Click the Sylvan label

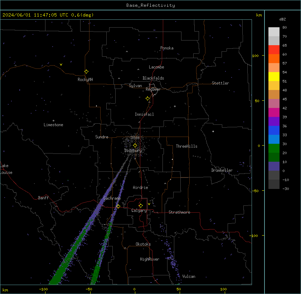tap(135, 86)
